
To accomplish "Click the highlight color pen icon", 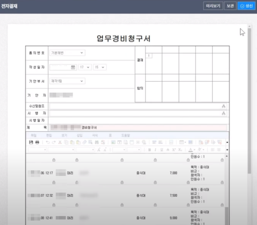I will point(200,149).
